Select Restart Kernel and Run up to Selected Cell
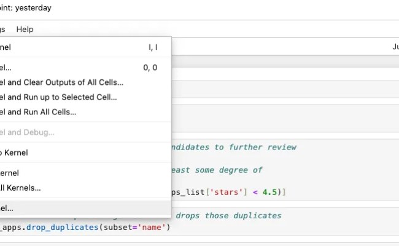The image size is (399, 246). tap(85, 97)
